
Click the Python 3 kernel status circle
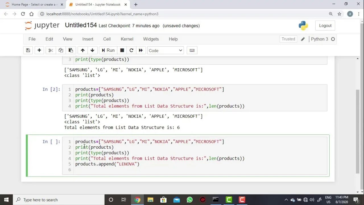point(333,39)
